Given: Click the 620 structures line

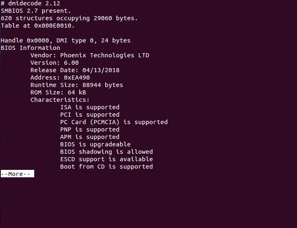Looking at the screenshot, I should (69, 18).
